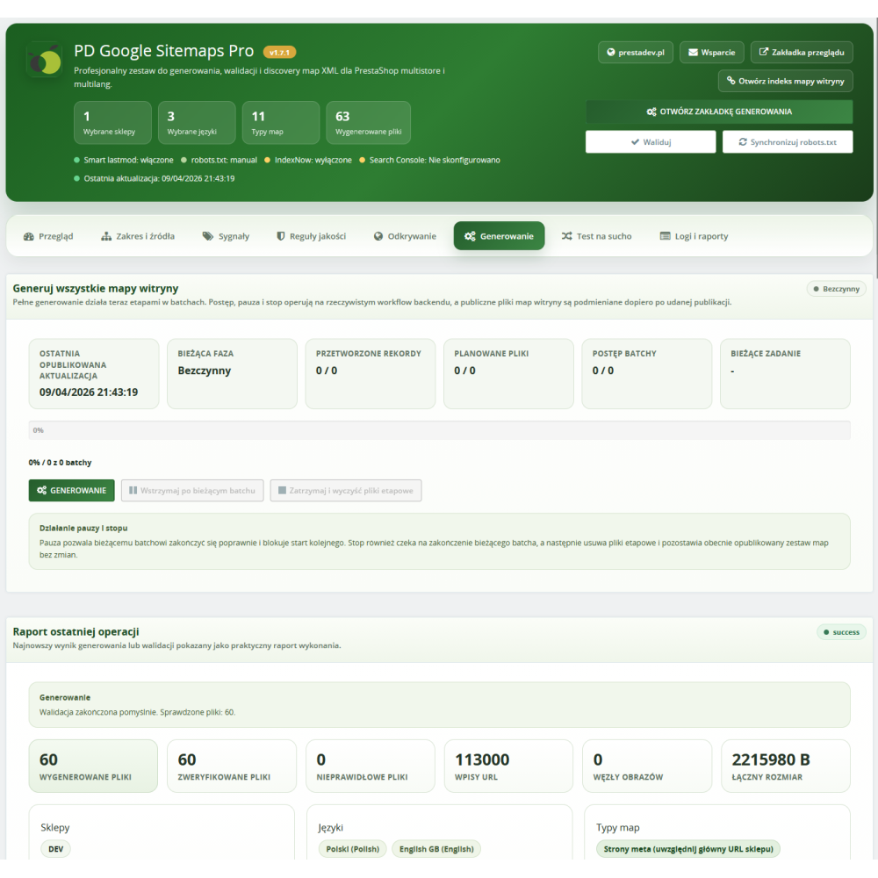Click Otwórz indeks mapy witryny
The width and height of the screenshot is (878, 878).
(786, 81)
